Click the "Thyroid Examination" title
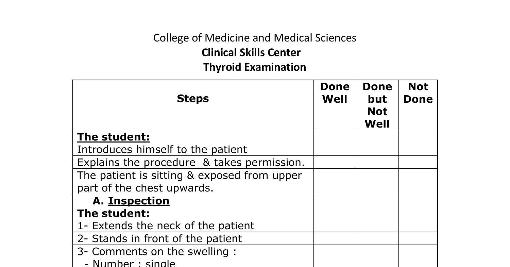The width and height of the screenshot is (510, 267). pos(255,67)
